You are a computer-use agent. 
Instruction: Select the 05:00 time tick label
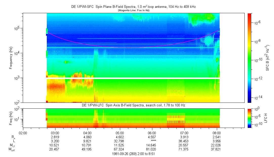click(x=120, y=133)
